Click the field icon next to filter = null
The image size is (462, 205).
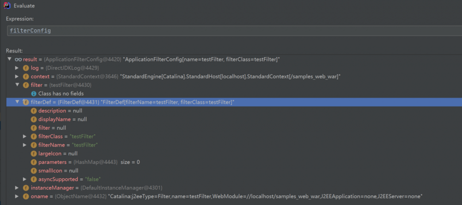click(34, 128)
